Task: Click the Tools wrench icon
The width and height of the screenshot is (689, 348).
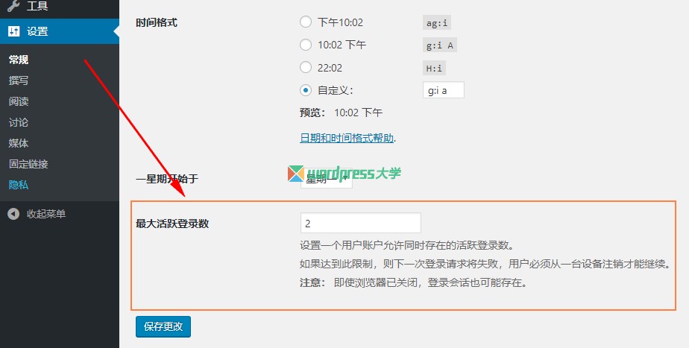Action: [x=13, y=6]
